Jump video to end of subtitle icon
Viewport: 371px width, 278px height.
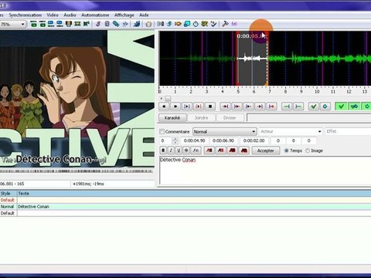(x=43, y=24)
